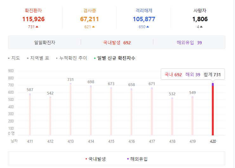The height and width of the screenshot is (168, 235).
Task: Click the 4.15 bar in chart
Action: click(111, 111)
